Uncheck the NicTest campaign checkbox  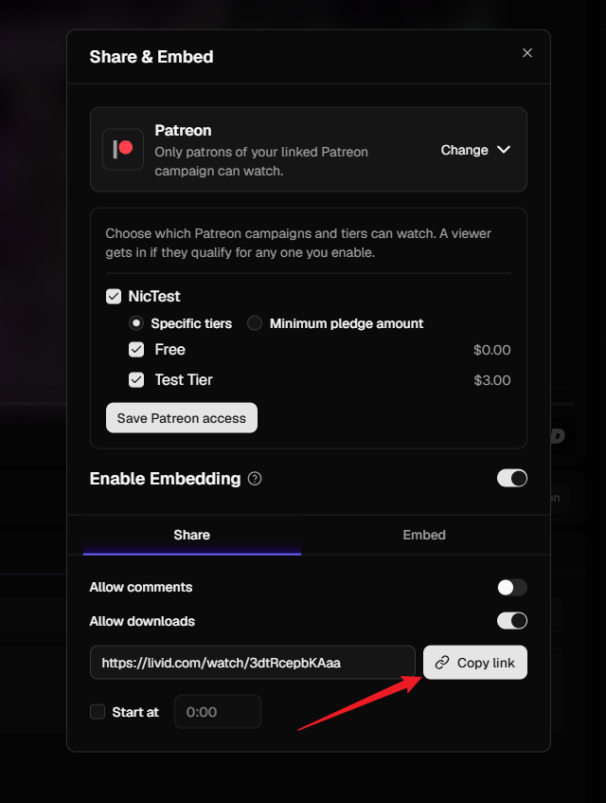[x=114, y=296]
